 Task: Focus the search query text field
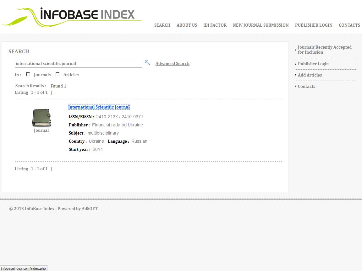pos(78,63)
